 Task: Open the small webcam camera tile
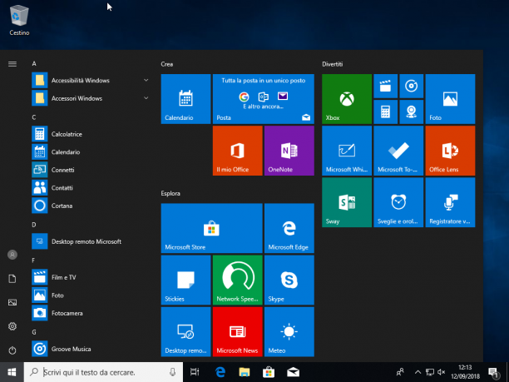tap(412, 112)
